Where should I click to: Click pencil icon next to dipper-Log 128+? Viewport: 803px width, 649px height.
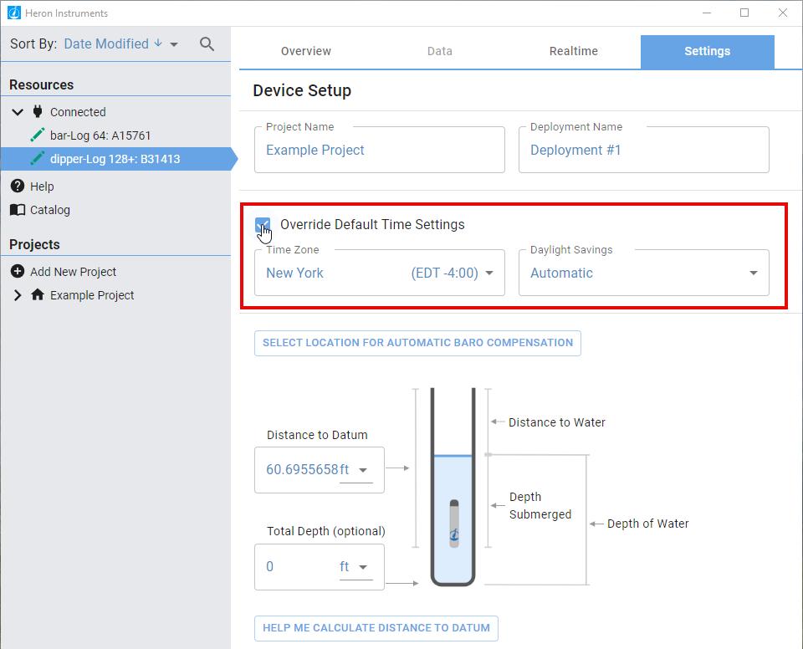38,158
